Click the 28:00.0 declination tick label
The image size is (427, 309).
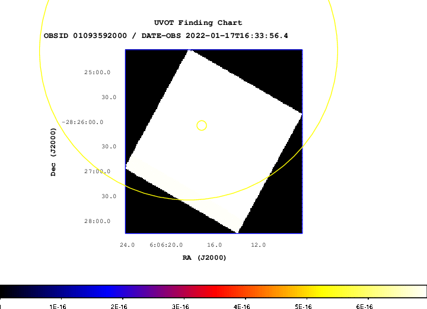(x=97, y=221)
